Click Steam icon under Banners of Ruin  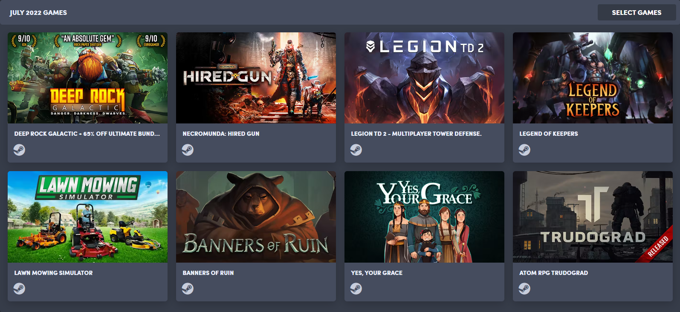[188, 289]
